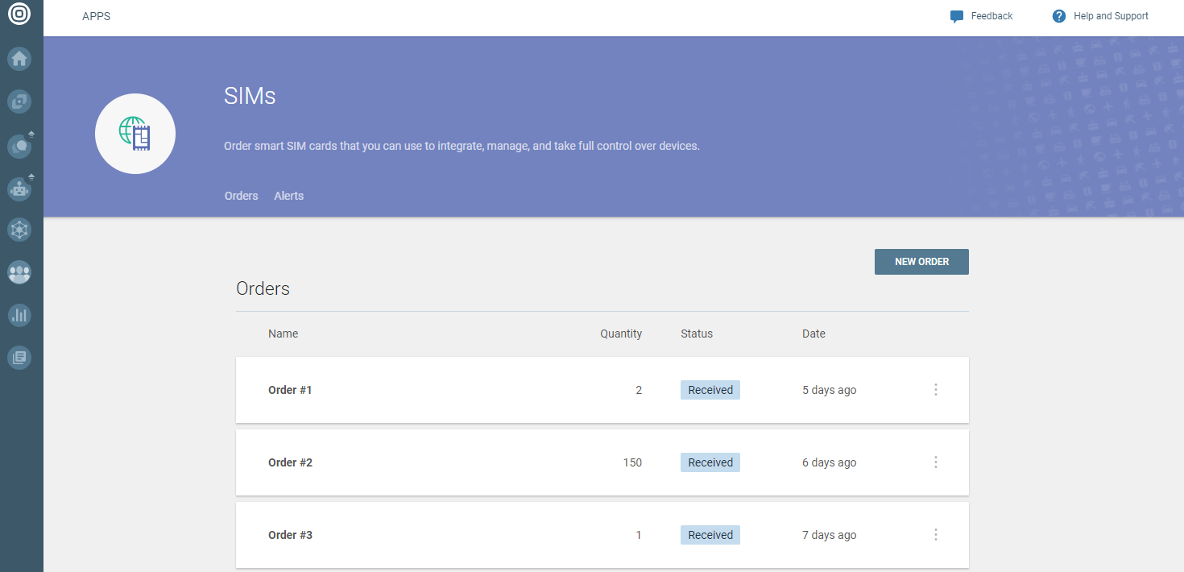Open the three-dot menu for Order #2
The width and height of the screenshot is (1184, 572).
pyautogui.click(x=936, y=462)
